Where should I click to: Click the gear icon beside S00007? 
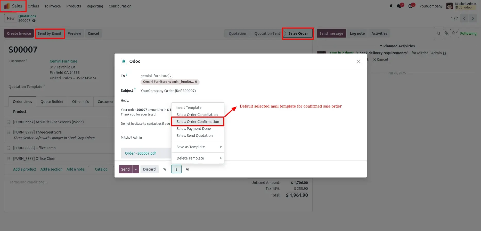pyautogui.click(x=34, y=21)
